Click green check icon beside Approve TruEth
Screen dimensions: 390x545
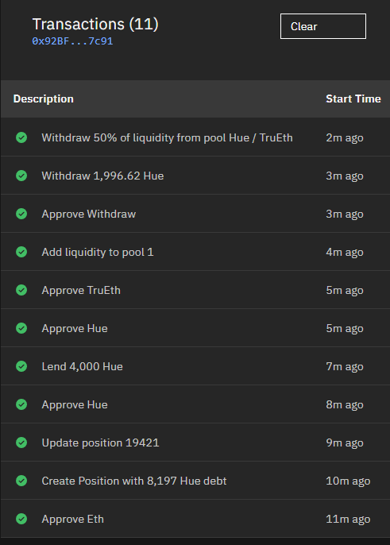pos(21,290)
